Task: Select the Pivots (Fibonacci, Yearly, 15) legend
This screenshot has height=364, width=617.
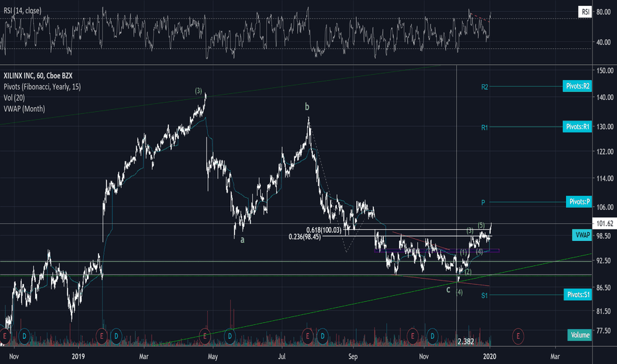Action: [42, 87]
